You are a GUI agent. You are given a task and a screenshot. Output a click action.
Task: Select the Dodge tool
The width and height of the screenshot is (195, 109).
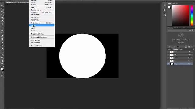click(x=2, y=45)
